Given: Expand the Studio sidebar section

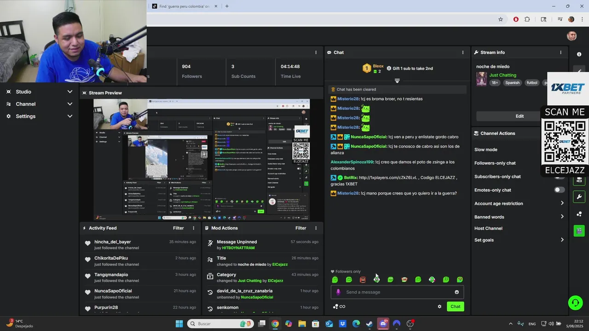Looking at the screenshot, I should [x=40, y=91].
